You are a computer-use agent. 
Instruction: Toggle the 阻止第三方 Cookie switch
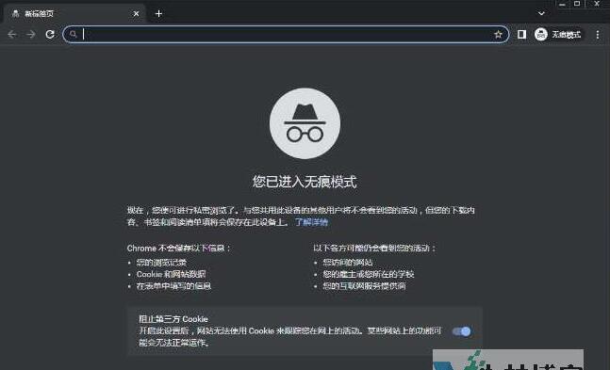click(x=461, y=331)
